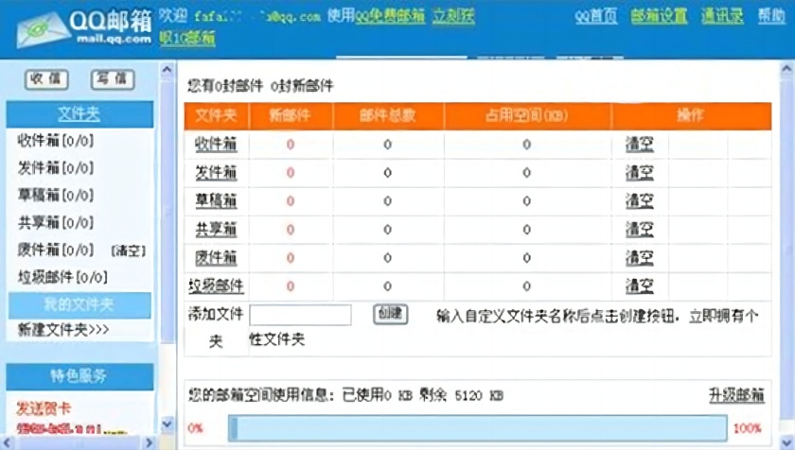Click 清空 next to 废件箱 in sidebar
Viewport: 795px width, 450px height.
(x=128, y=251)
